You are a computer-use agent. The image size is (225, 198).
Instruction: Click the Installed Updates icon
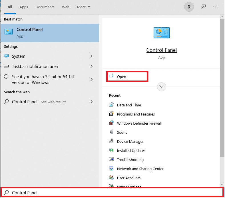pyautogui.click(x=111, y=150)
